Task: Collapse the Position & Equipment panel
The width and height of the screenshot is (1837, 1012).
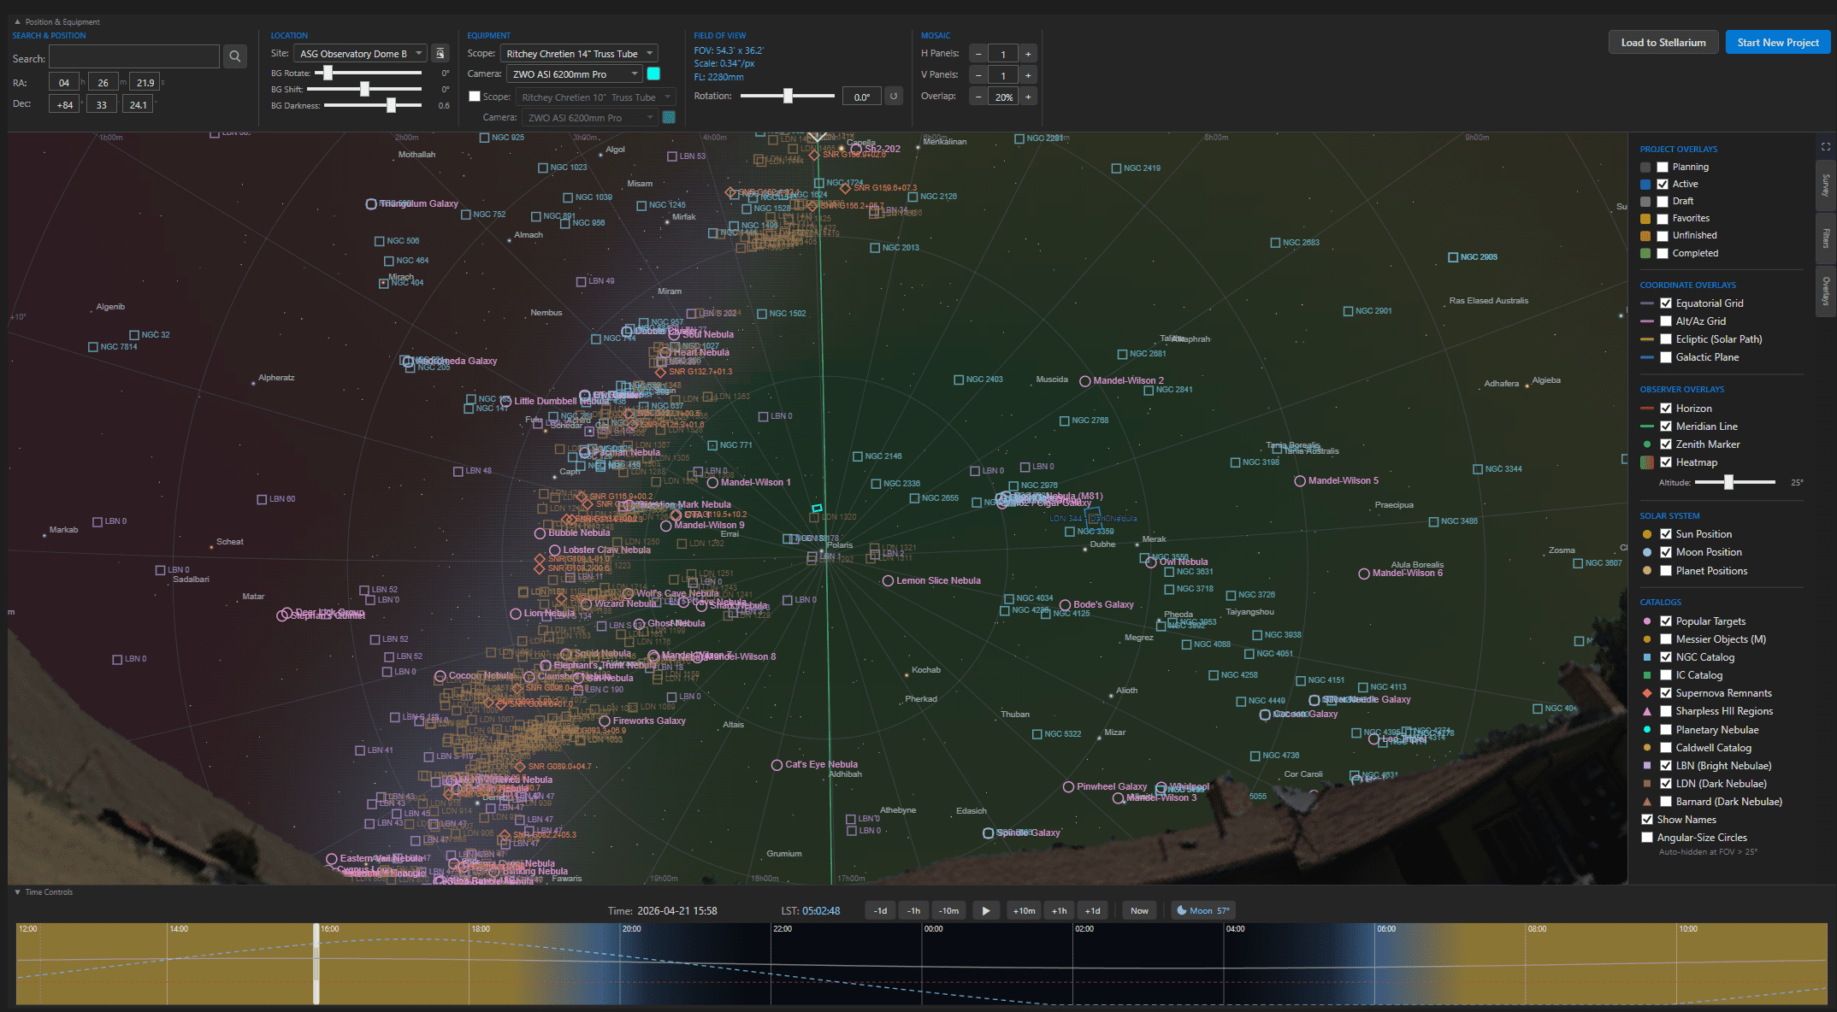Action: point(17,22)
